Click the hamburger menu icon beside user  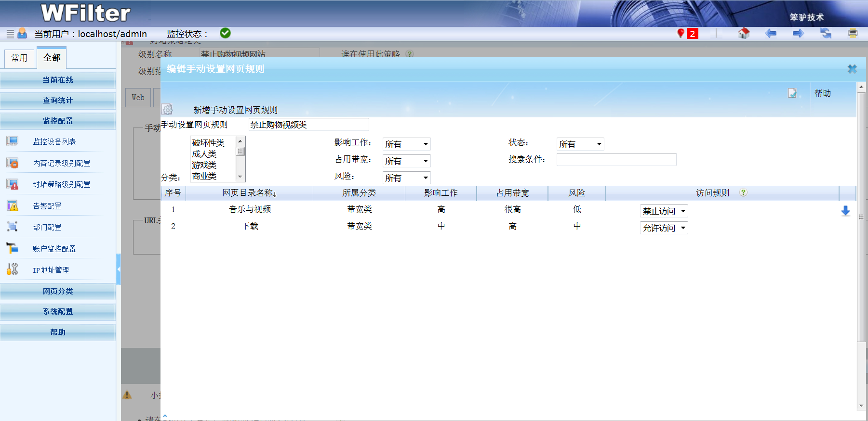point(10,34)
